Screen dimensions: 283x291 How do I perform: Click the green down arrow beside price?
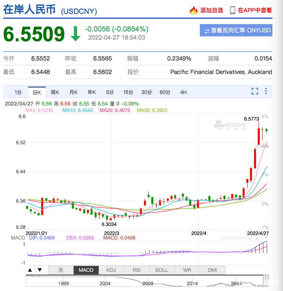pyautogui.click(x=75, y=34)
